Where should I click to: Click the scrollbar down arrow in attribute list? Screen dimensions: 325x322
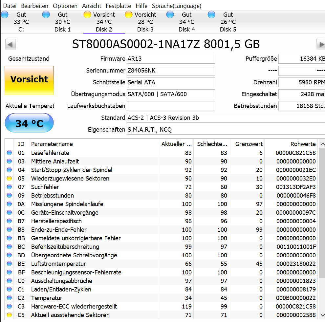point(322,315)
